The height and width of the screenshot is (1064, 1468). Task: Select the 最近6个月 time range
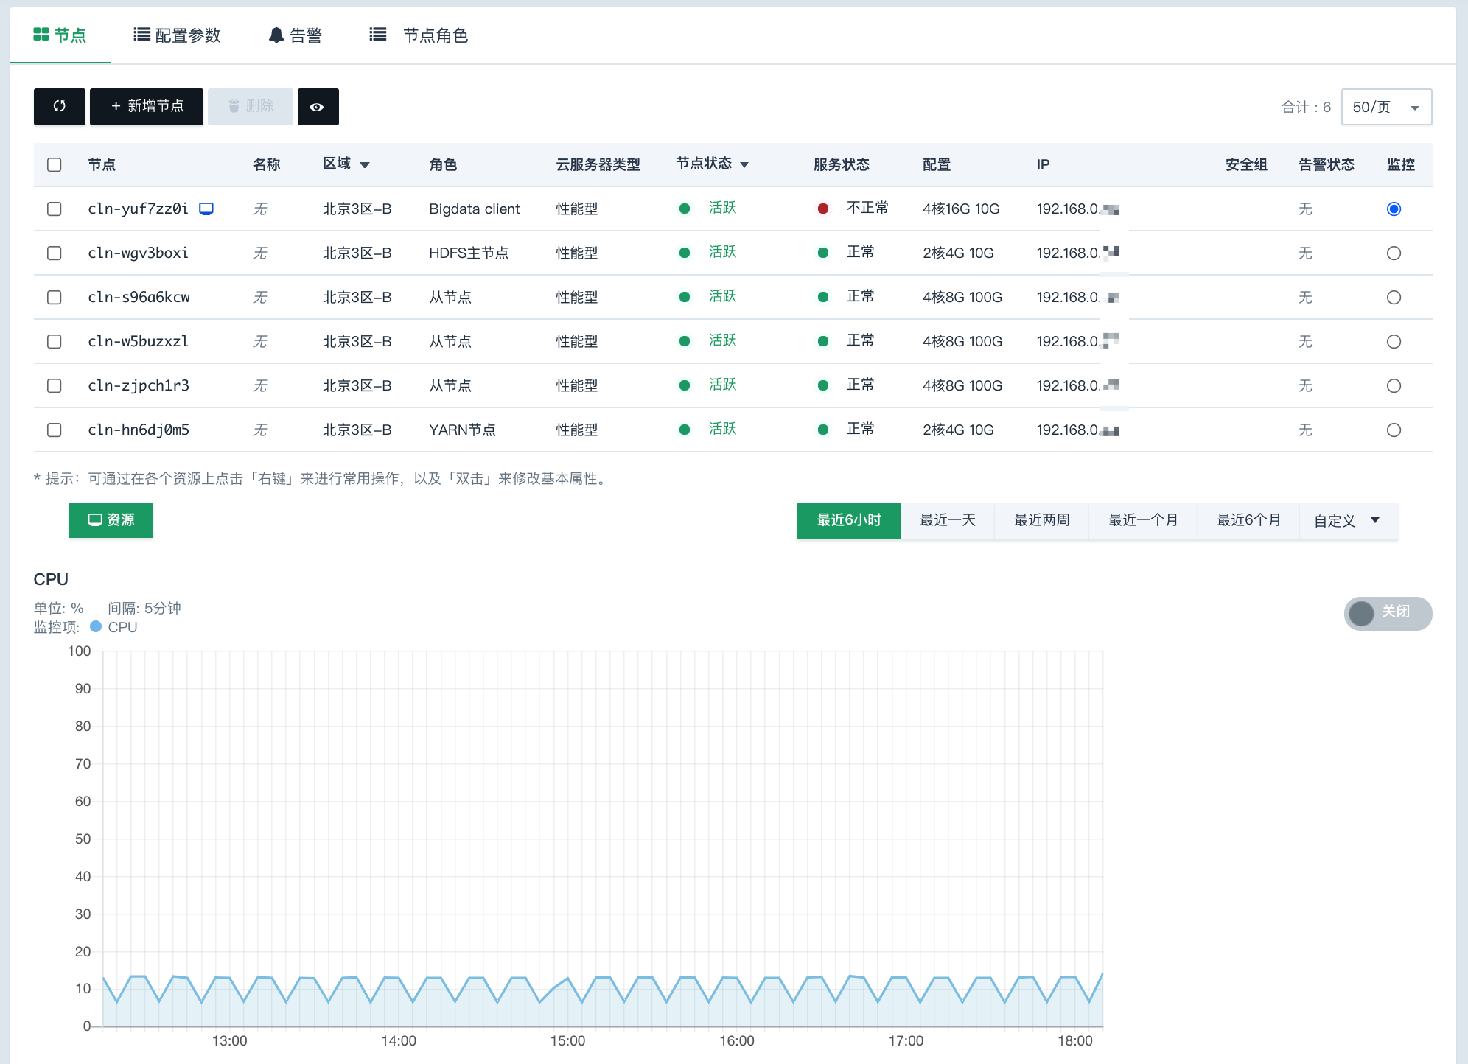(x=1248, y=520)
